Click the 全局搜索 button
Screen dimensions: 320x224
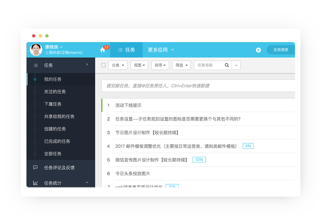[281, 50]
